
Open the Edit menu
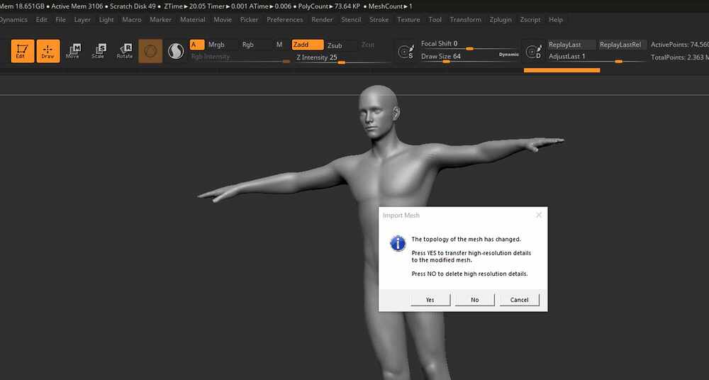(x=42, y=19)
